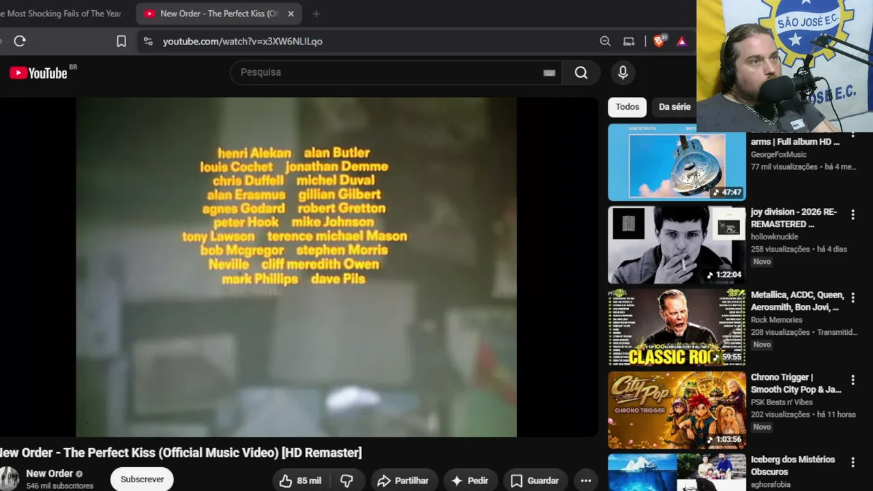Open the 'joy division - 2026 RE-REMASTERED' title
Image resolution: width=873 pixels, height=491 pixels.
[794, 218]
